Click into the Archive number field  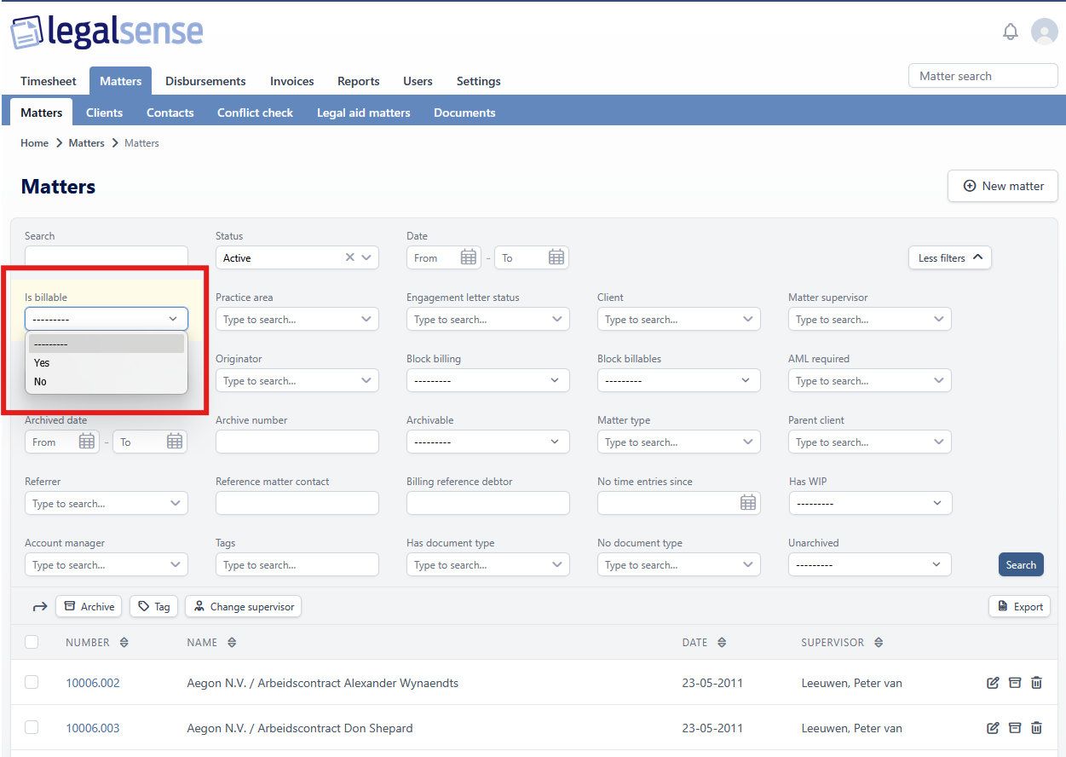tap(297, 442)
